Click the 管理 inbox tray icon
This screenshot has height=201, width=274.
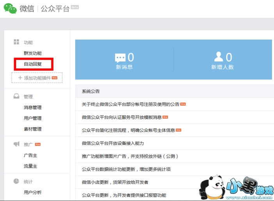pyautogui.click(x=16, y=96)
